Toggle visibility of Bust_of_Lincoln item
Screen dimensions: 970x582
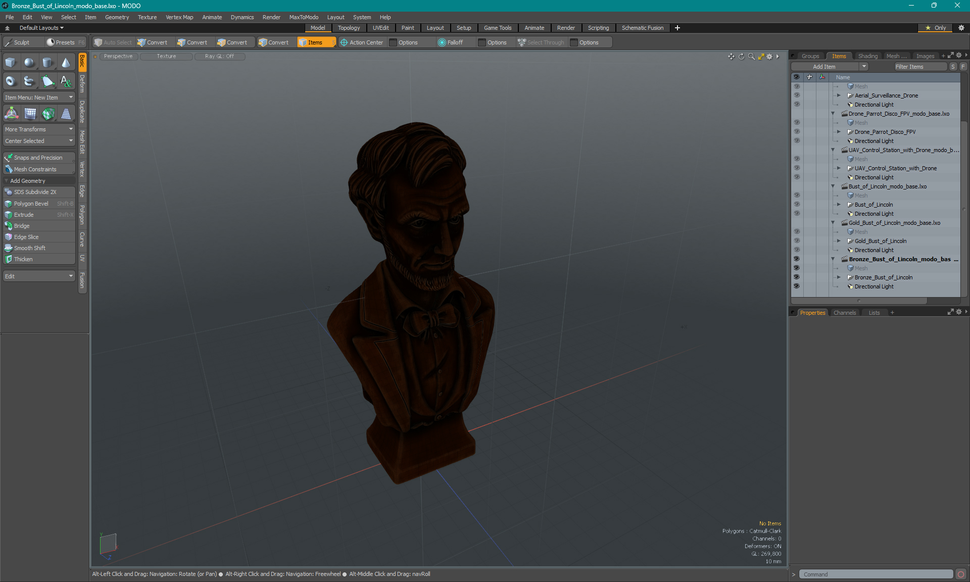coord(797,205)
